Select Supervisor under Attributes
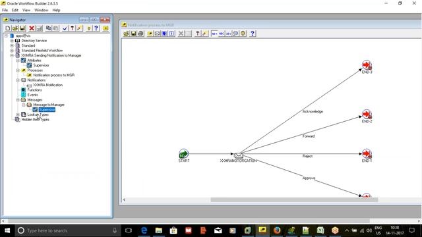Screen dimensions: 422x237 (41, 65)
